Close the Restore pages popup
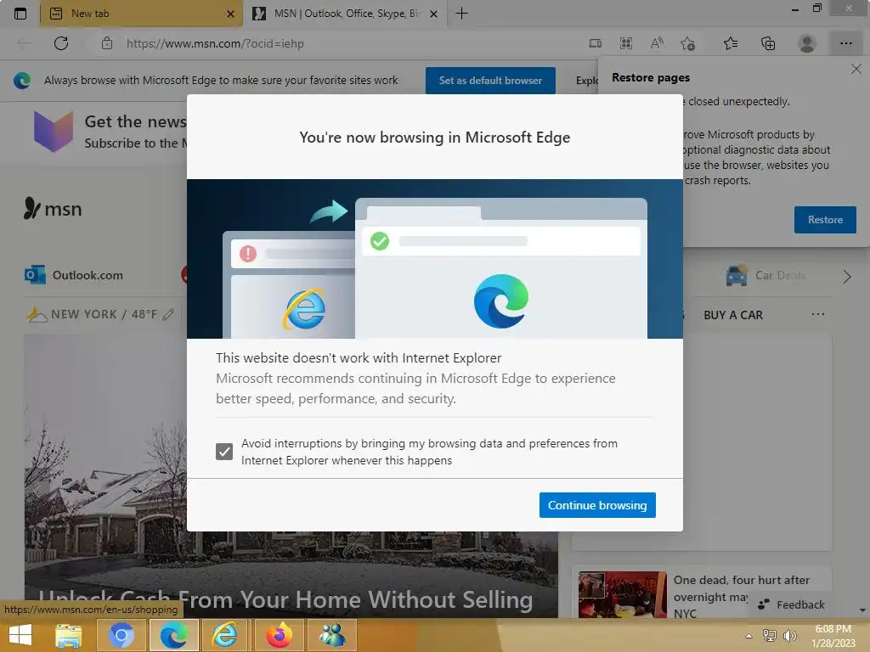Image resolution: width=870 pixels, height=652 pixels. 856,69
